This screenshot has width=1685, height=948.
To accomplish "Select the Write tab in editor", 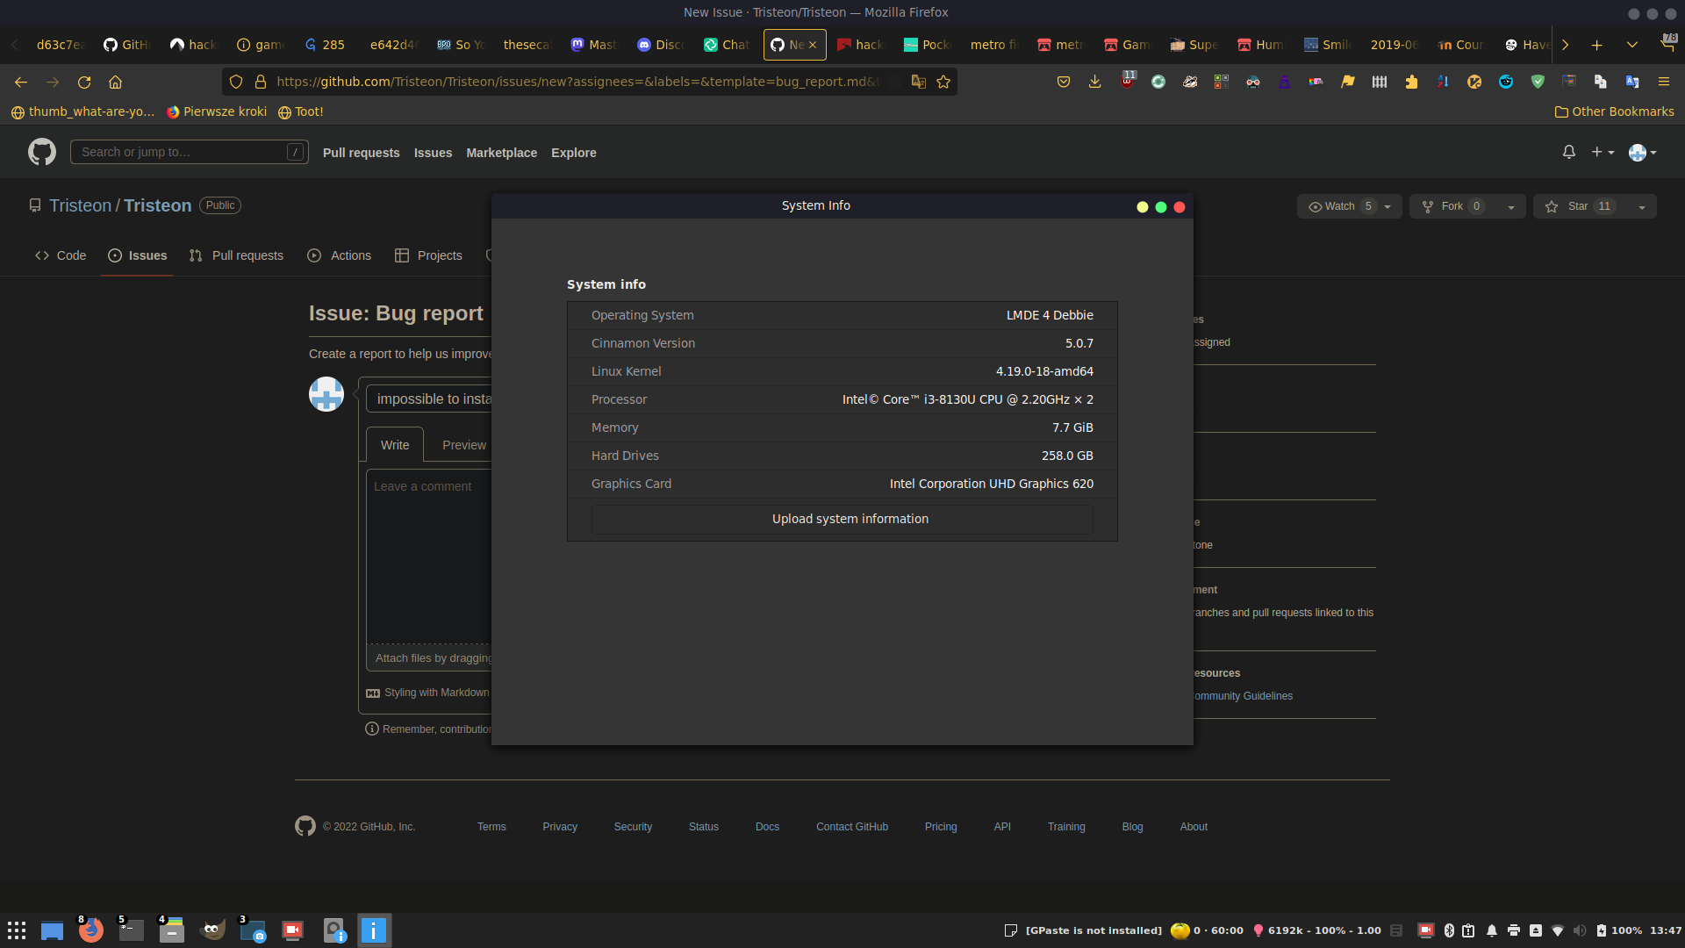I will (395, 445).
